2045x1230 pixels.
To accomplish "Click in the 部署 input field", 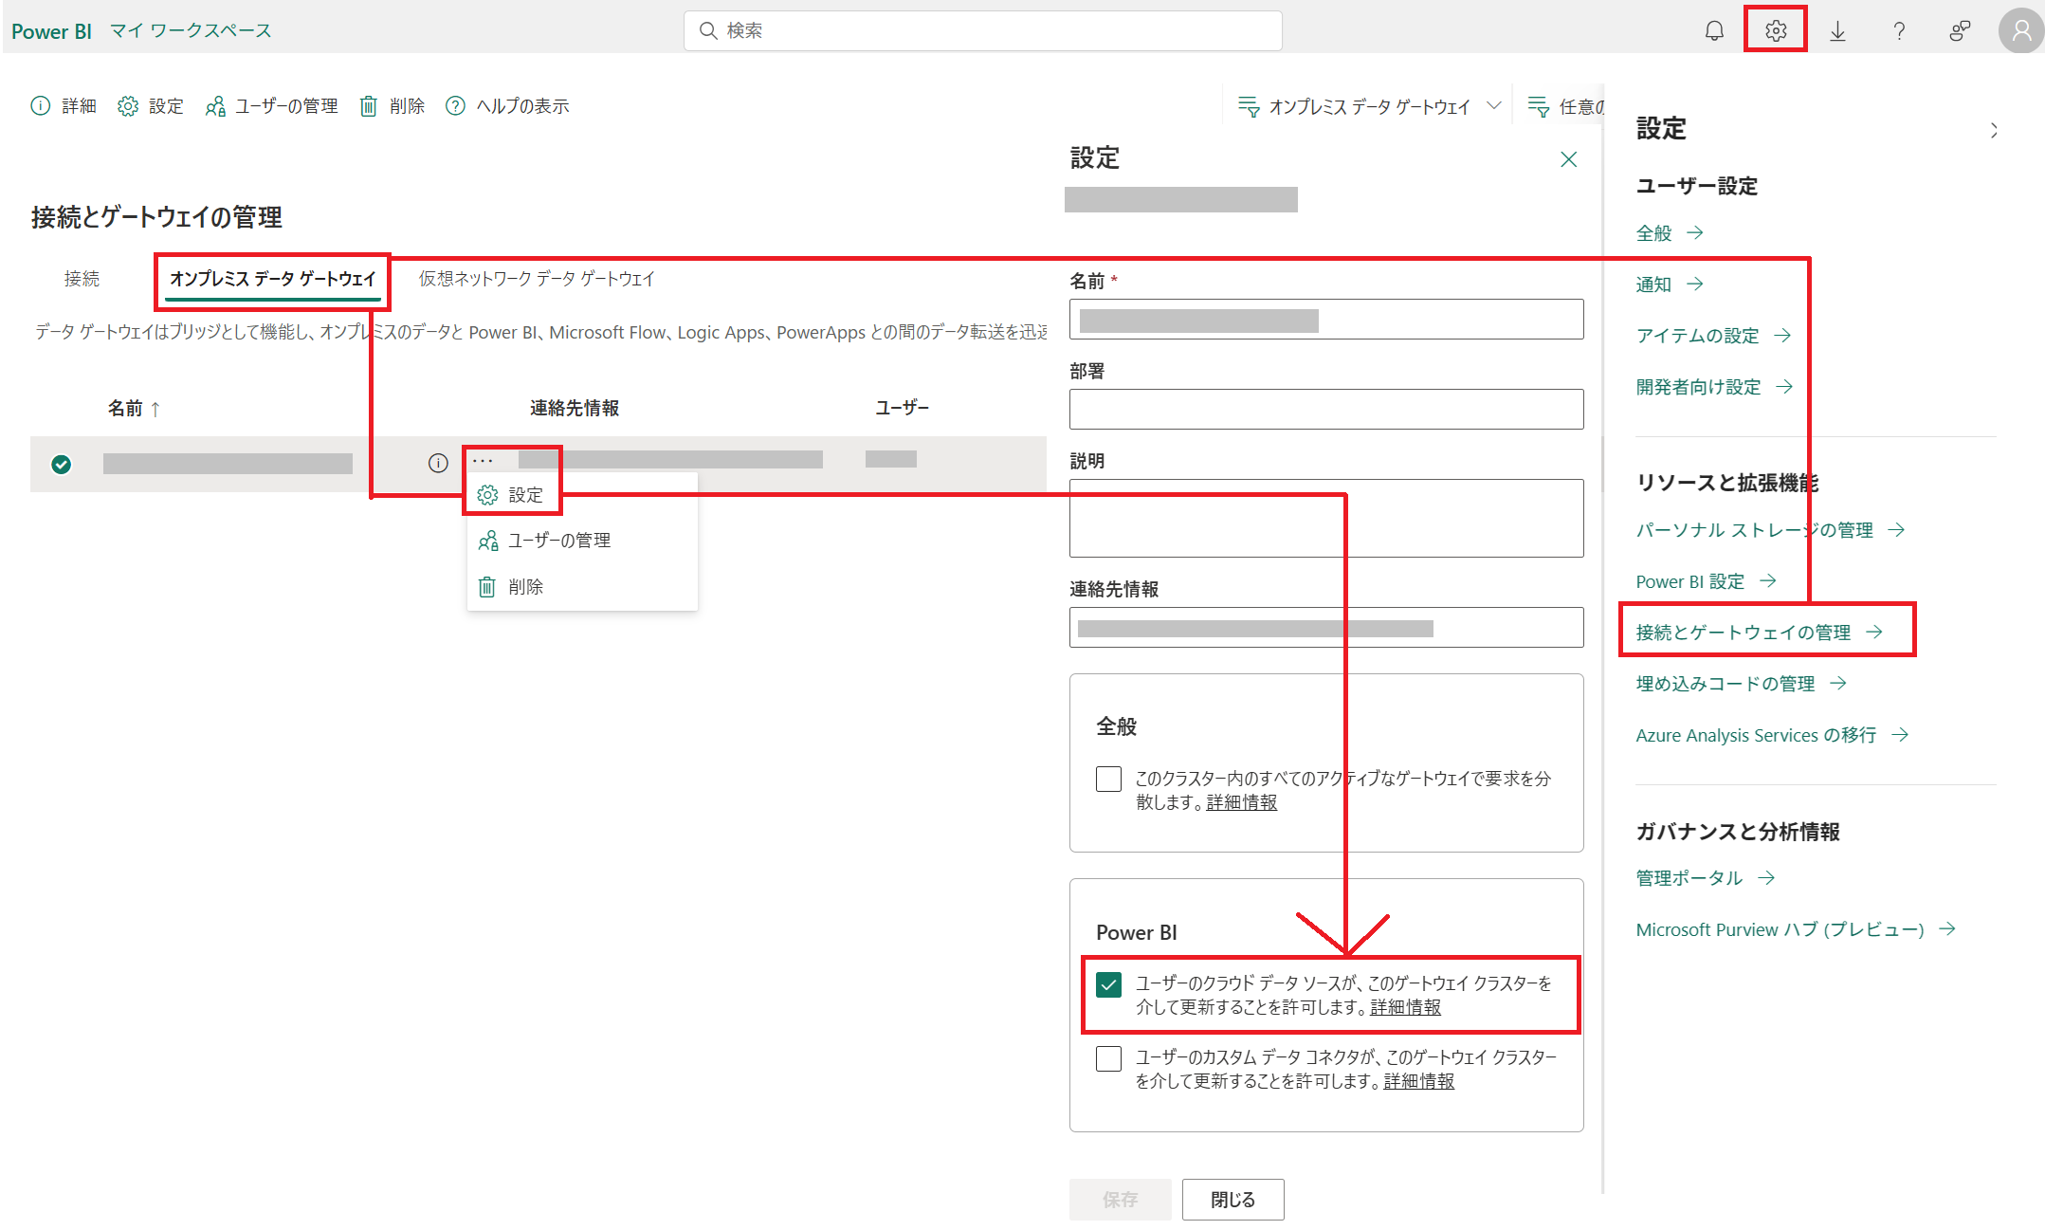I will [1326, 409].
